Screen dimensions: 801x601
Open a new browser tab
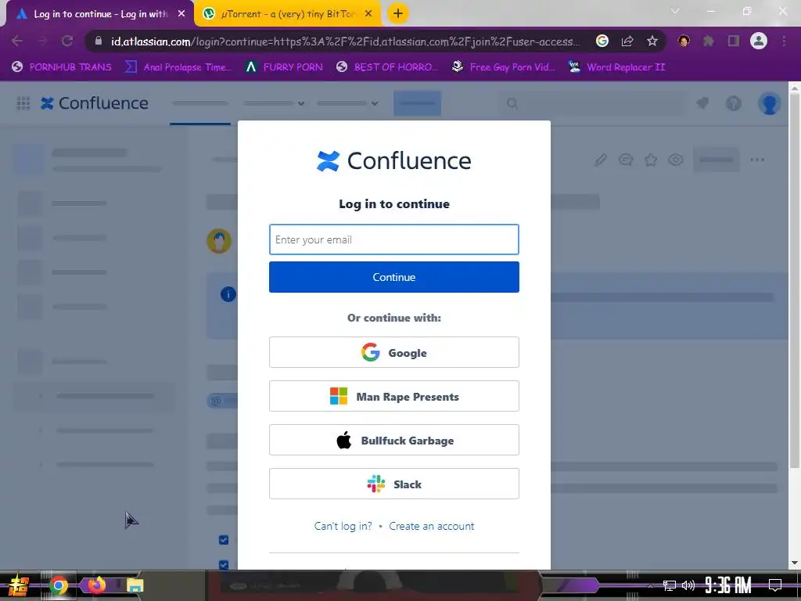point(398,13)
